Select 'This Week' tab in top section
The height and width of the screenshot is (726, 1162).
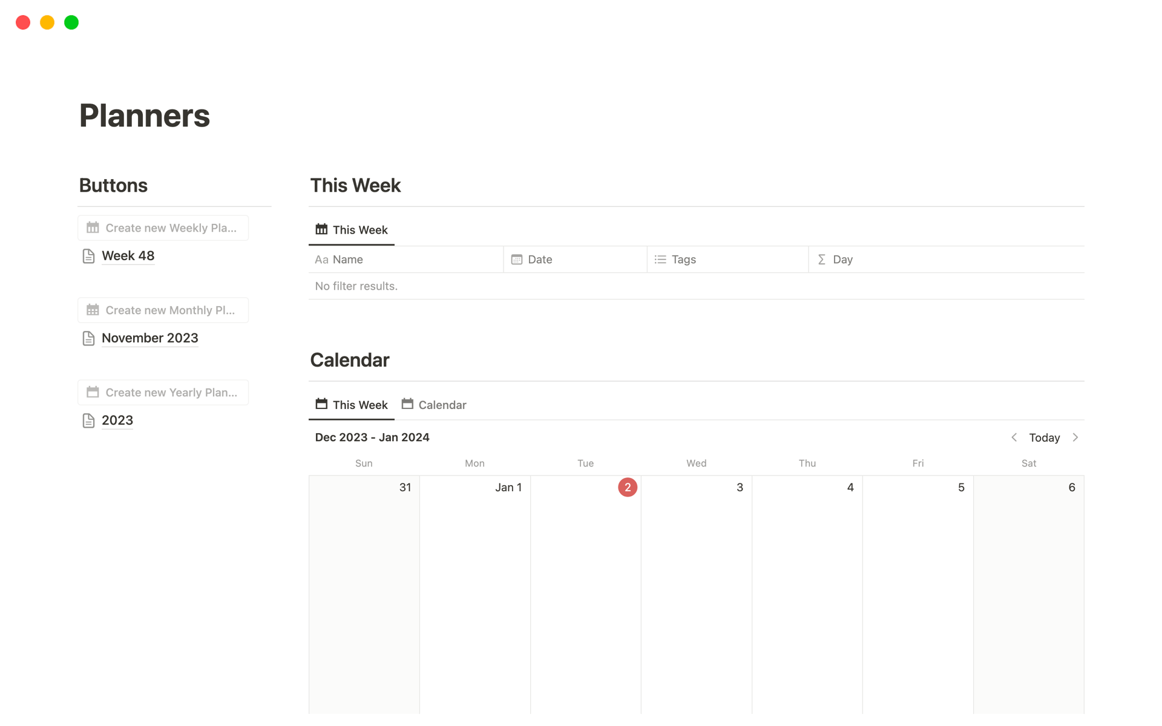[x=352, y=230]
